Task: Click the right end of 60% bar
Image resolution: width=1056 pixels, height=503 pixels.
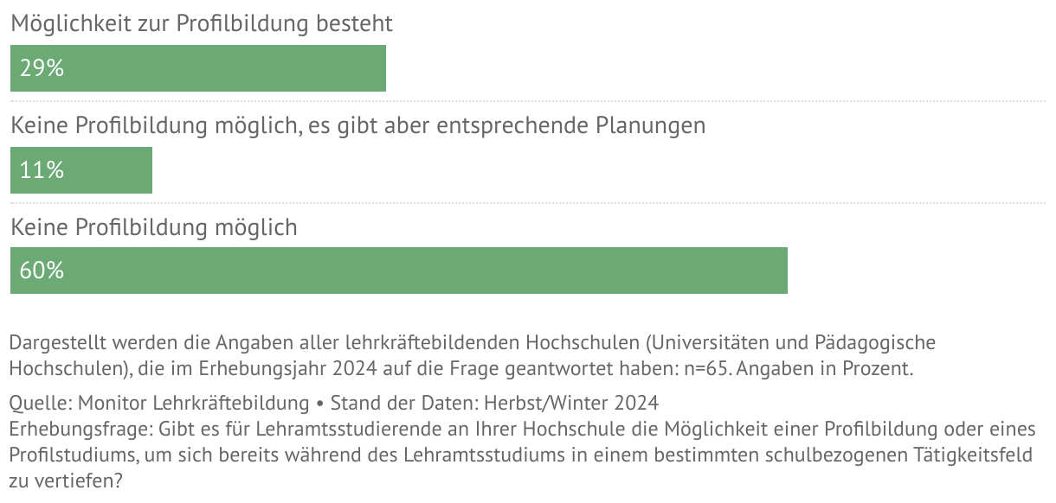Action: pyautogui.click(x=782, y=271)
